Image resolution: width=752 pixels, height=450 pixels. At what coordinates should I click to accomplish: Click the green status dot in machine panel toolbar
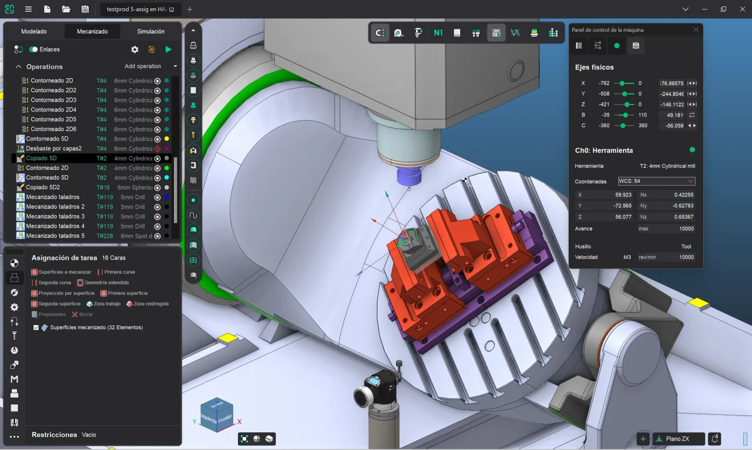(x=617, y=45)
